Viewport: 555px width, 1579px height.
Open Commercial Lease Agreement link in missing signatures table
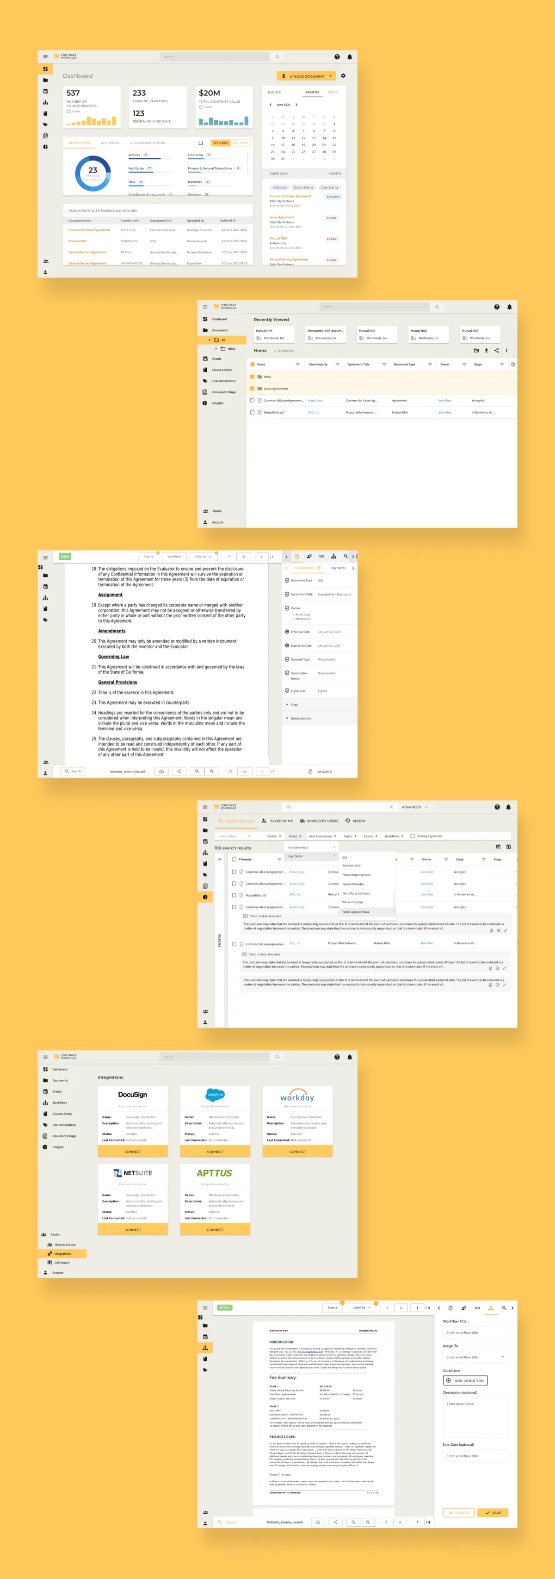(89, 230)
